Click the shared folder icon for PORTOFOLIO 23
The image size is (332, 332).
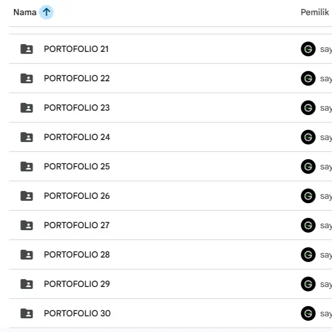click(x=26, y=108)
